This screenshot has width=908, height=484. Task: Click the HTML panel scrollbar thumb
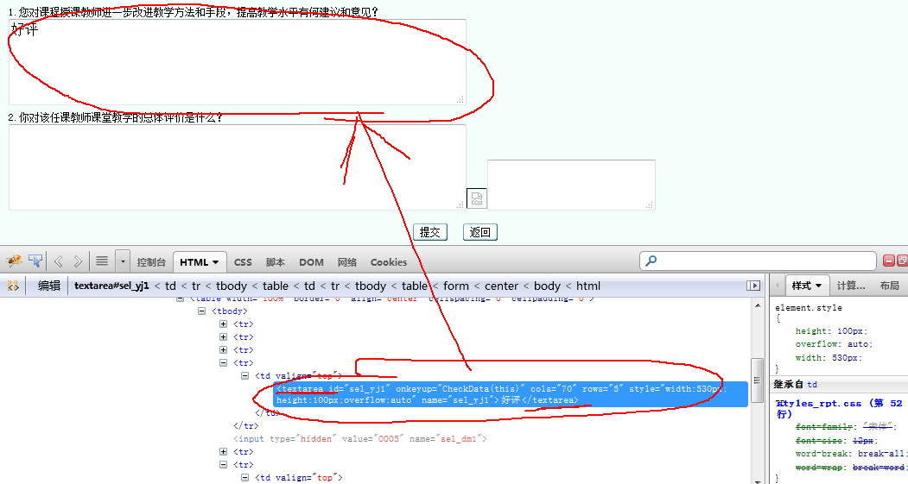click(757, 380)
